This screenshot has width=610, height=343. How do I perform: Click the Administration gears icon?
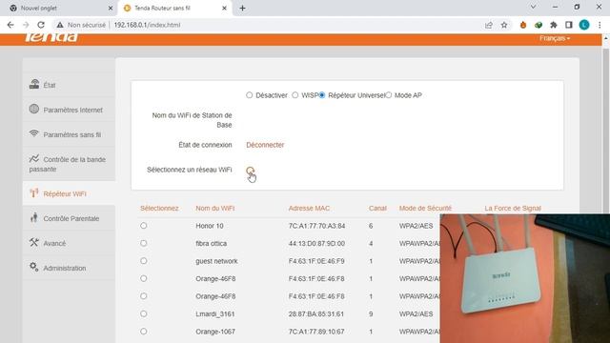(x=34, y=267)
